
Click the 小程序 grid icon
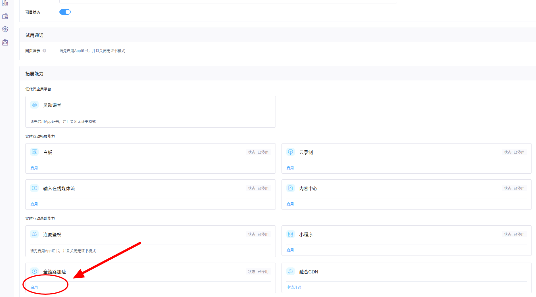pyautogui.click(x=290, y=234)
